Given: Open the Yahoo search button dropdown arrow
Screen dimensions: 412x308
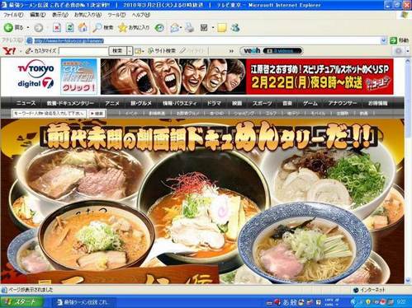Looking at the screenshot, I should click(130, 51).
